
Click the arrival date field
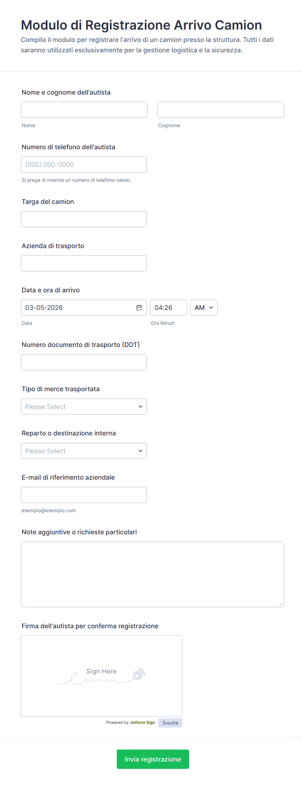tap(78, 308)
